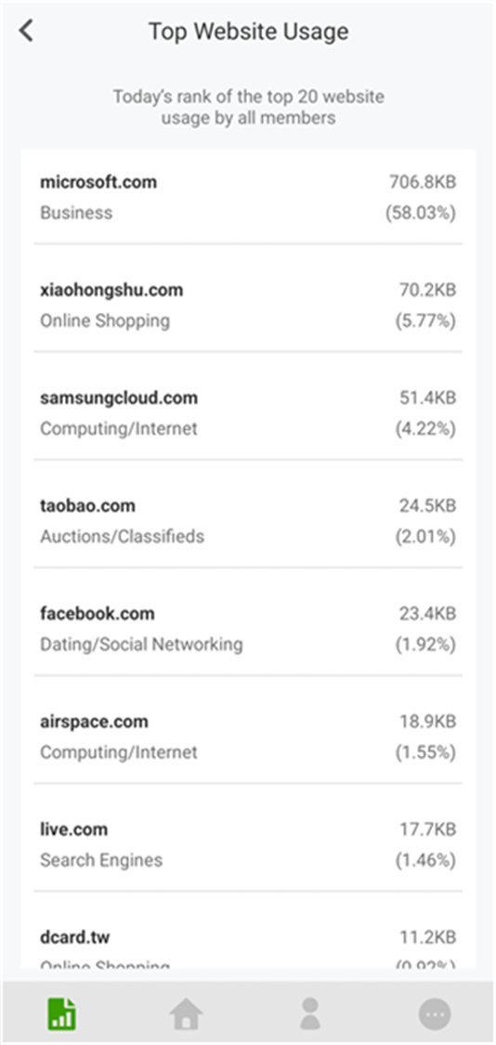Tap the 70.2KB usage figure
This screenshot has width=496, height=1045.
(427, 290)
